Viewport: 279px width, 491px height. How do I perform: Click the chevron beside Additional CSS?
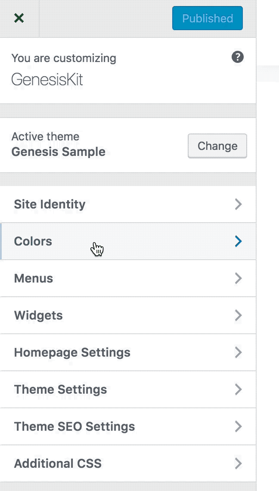tap(238, 463)
